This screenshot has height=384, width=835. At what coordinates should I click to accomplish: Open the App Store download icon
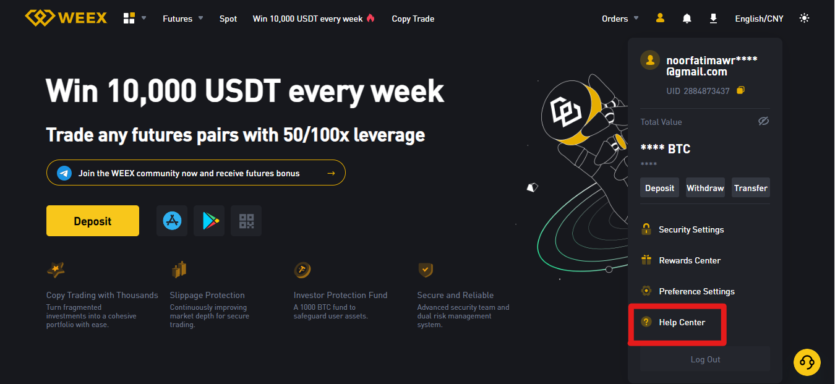tap(172, 221)
